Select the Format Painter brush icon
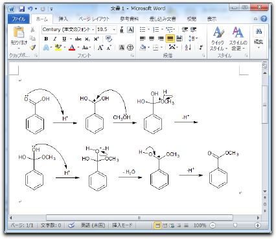 point(32,47)
